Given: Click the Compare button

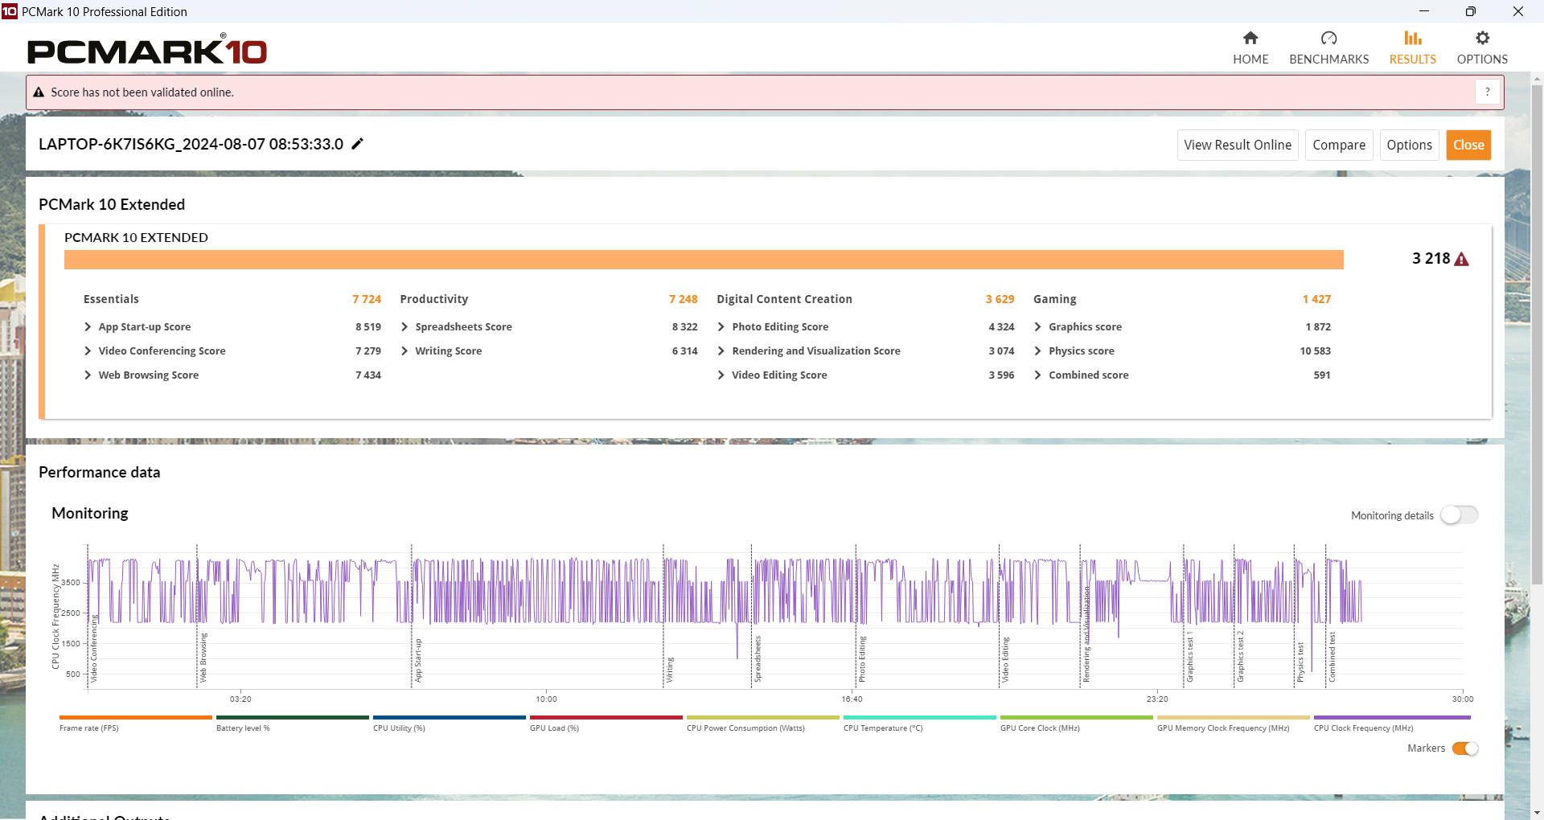Looking at the screenshot, I should tap(1339, 145).
